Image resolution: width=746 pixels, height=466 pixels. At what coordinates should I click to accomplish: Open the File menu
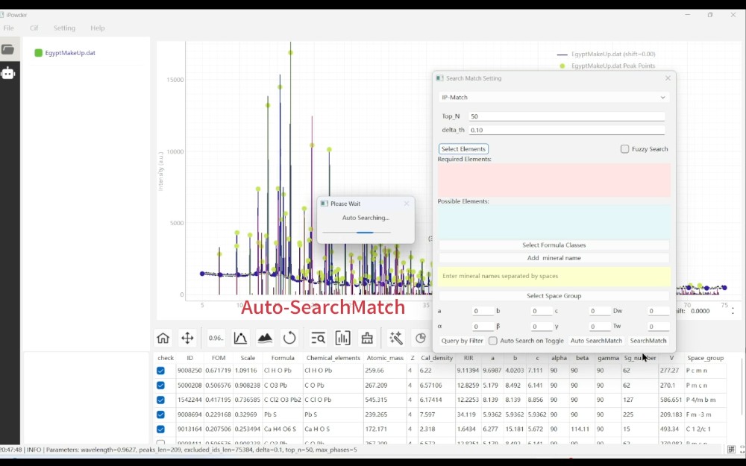8,28
